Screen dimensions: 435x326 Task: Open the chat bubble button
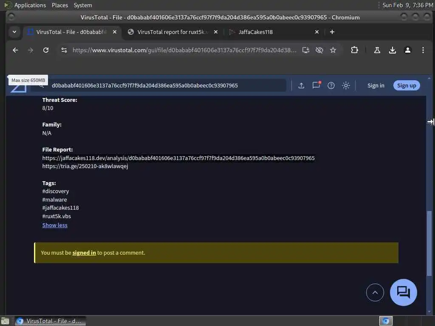404,292
